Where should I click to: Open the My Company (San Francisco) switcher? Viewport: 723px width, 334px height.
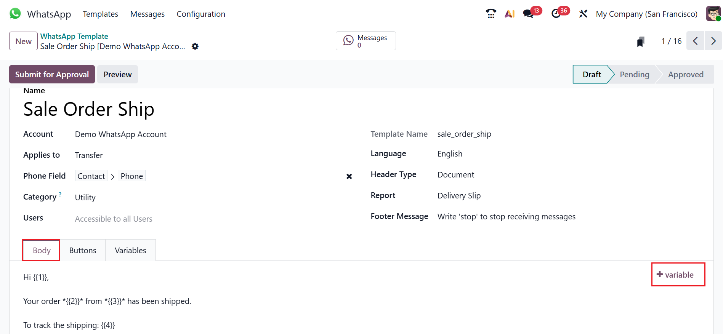coord(646,14)
